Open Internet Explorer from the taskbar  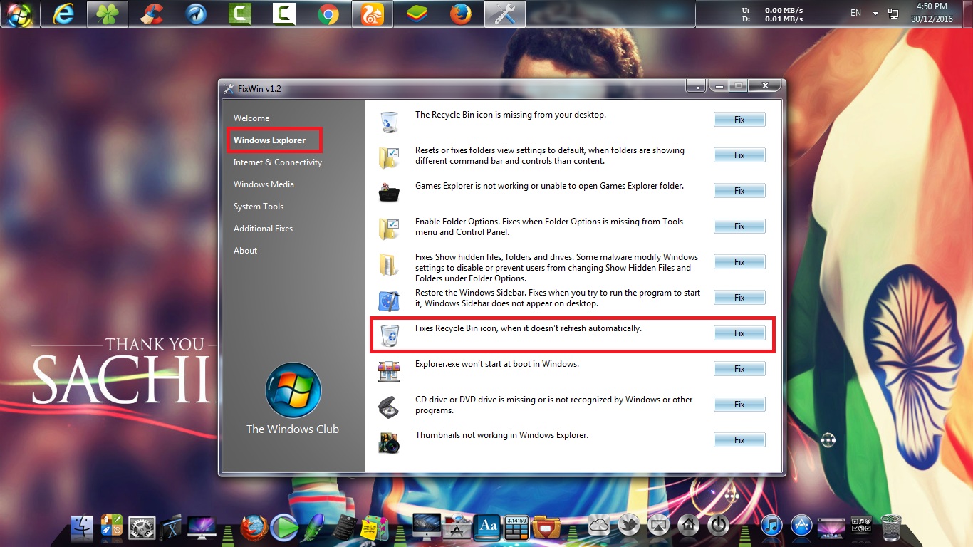(x=63, y=14)
